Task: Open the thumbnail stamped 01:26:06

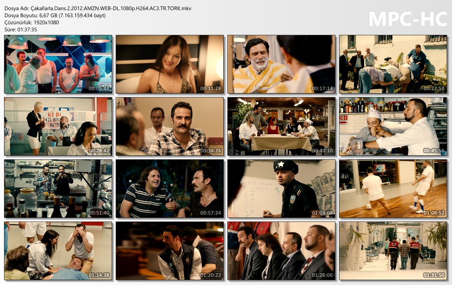Action: tap(281, 251)
